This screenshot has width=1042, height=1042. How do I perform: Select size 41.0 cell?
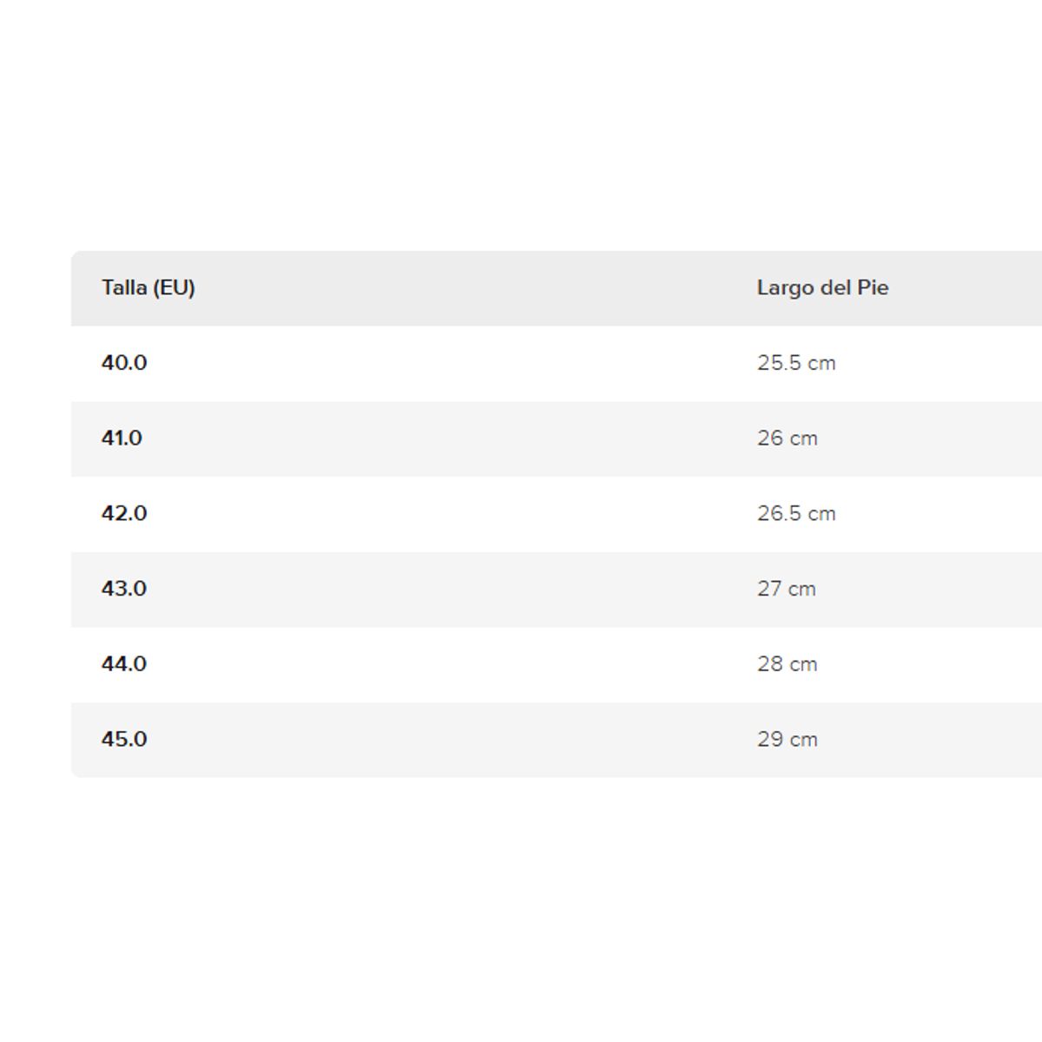coord(122,439)
